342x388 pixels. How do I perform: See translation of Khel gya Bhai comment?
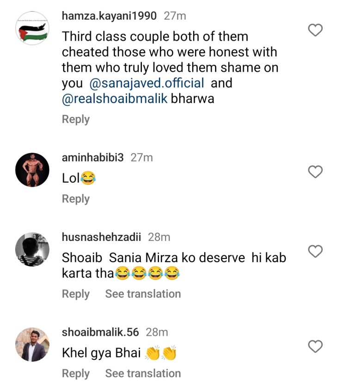143,374
